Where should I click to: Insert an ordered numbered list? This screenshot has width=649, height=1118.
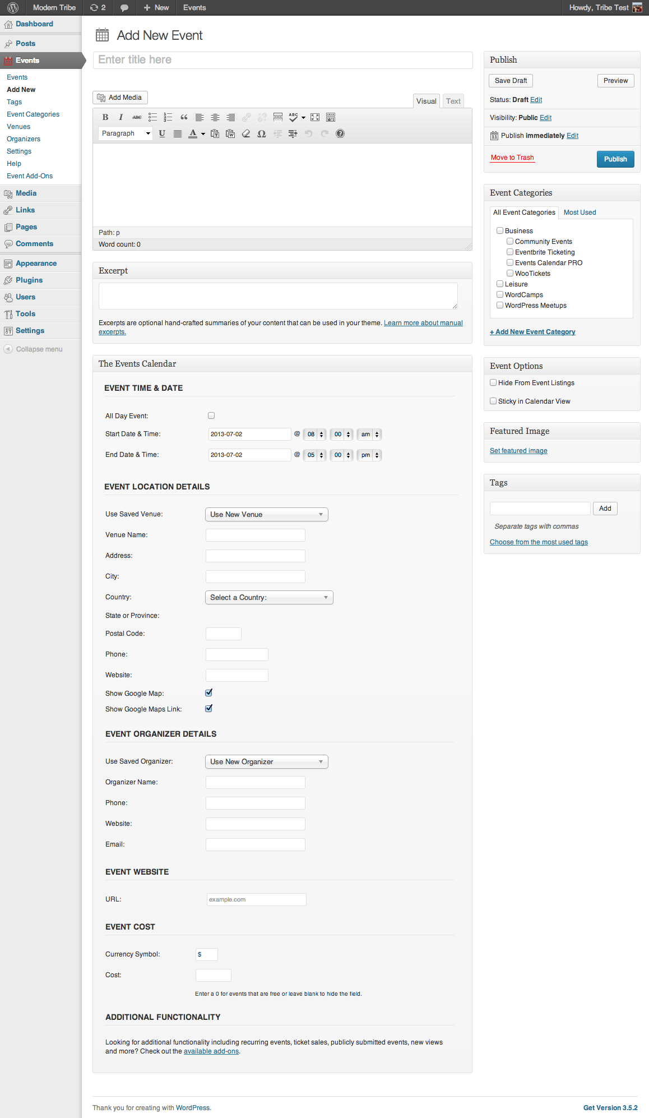(x=168, y=117)
